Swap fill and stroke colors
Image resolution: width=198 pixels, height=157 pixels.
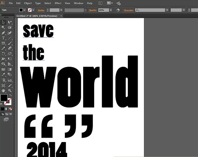11,95
